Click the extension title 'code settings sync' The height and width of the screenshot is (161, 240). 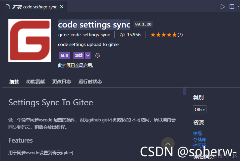click(94, 24)
